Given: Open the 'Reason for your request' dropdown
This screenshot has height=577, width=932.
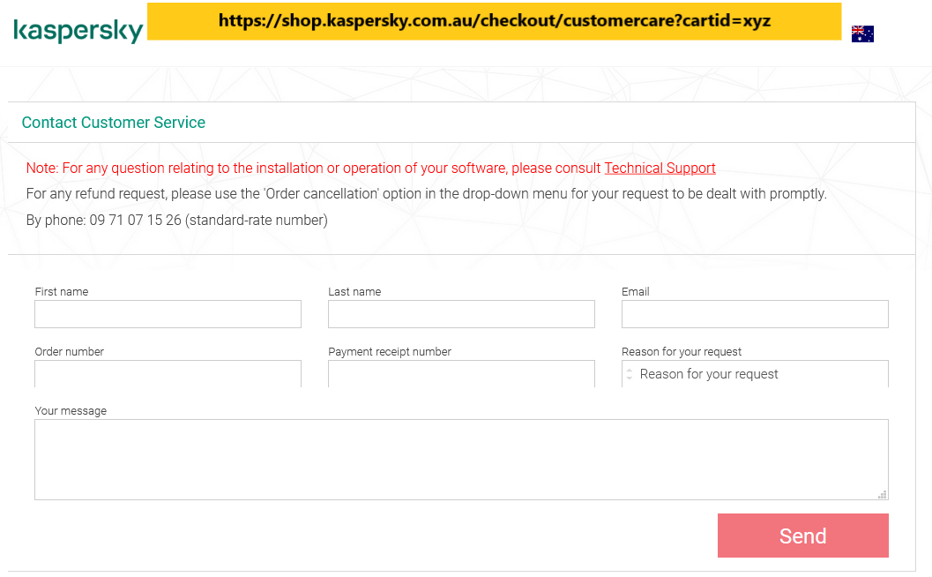Looking at the screenshot, I should [755, 374].
